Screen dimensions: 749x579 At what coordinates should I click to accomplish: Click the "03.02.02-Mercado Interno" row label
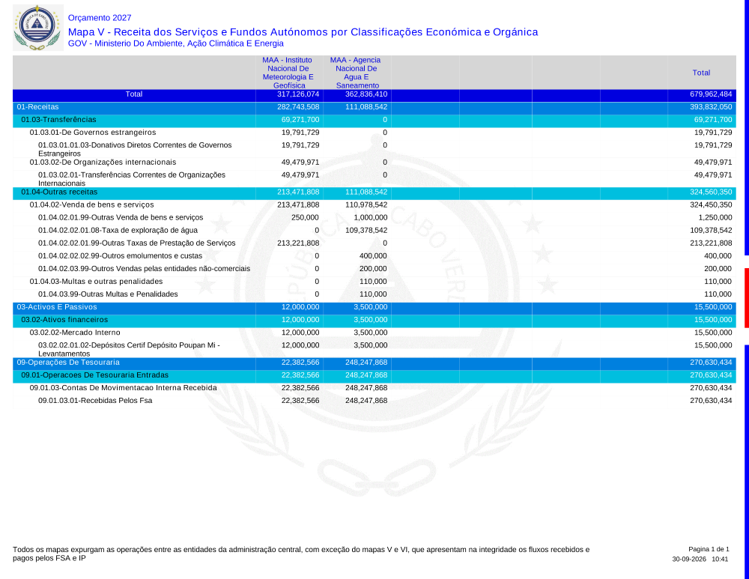tap(75, 333)
